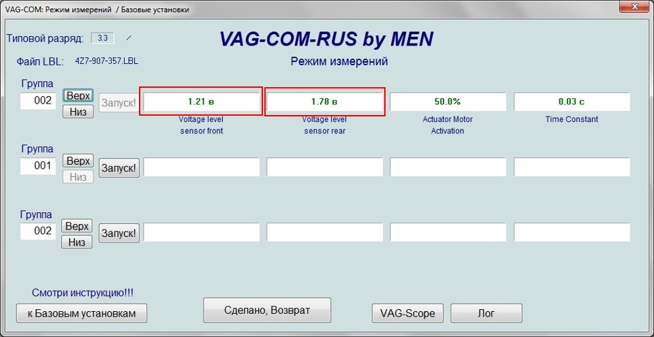Close the VAG-COM window

pyautogui.click(x=635, y=6)
